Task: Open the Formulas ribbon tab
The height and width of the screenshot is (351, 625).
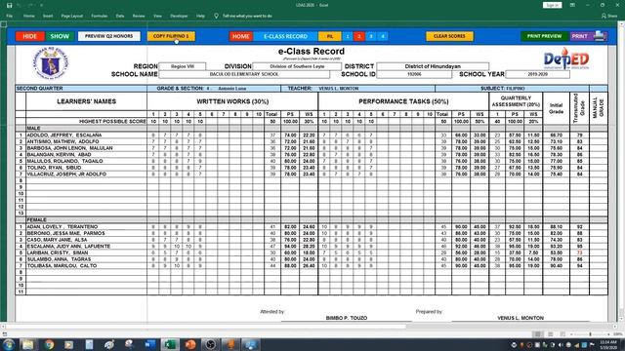Action: 100,16
